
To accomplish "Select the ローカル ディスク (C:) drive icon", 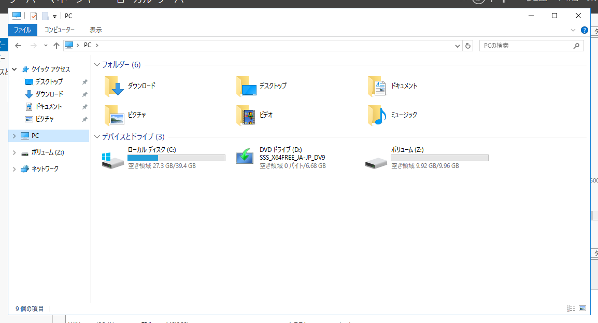I will pyautogui.click(x=112, y=160).
